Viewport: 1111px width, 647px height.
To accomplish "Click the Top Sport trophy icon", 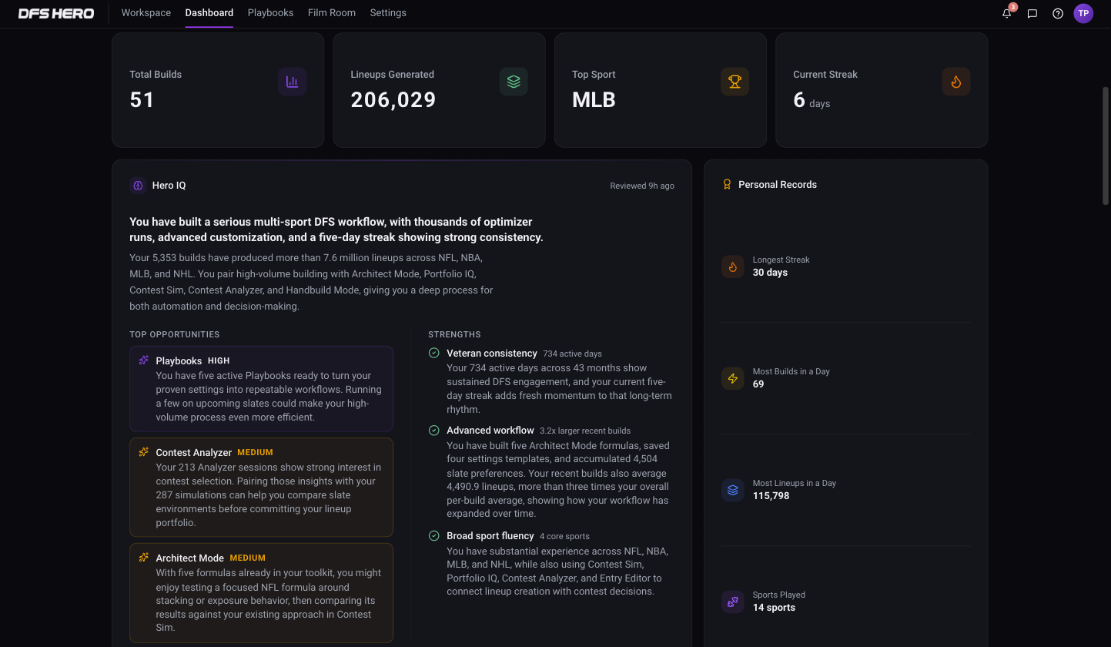I will [735, 82].
